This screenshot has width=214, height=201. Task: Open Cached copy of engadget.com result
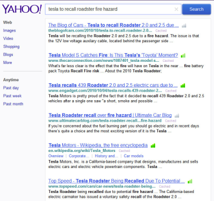point(171,91)
